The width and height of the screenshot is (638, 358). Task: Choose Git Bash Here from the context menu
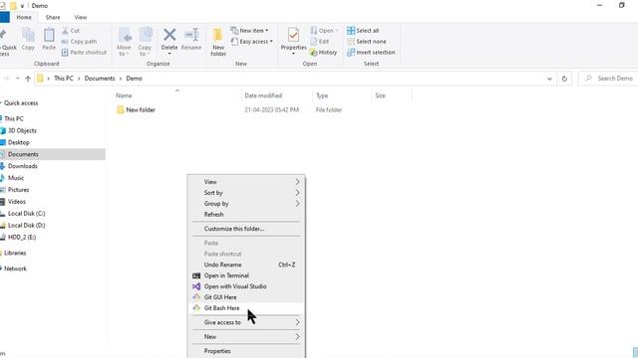coord(247,308)
